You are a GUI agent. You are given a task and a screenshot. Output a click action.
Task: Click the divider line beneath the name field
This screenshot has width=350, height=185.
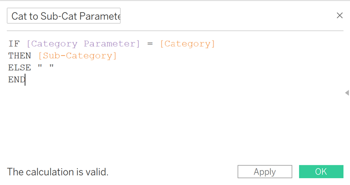(175, 31)
